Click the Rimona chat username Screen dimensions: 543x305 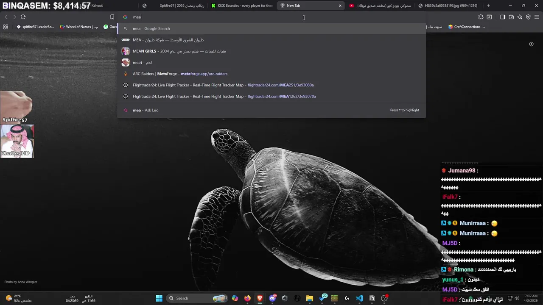463,269
